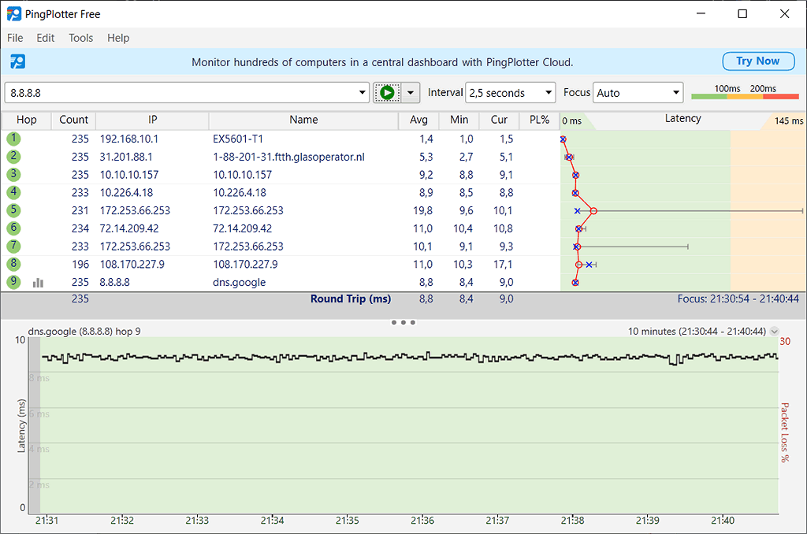Minimize the PingPlotter window
This screenshot has width=807, height=534.
pos(701,14)
